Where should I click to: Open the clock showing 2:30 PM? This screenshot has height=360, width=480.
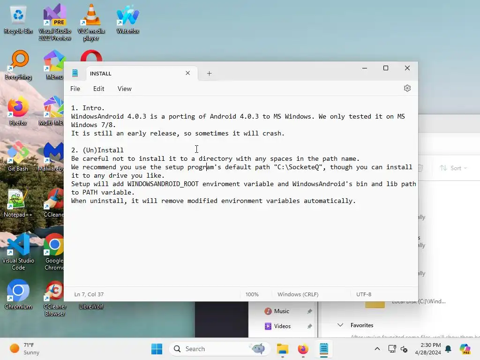(x=427, y=349)
